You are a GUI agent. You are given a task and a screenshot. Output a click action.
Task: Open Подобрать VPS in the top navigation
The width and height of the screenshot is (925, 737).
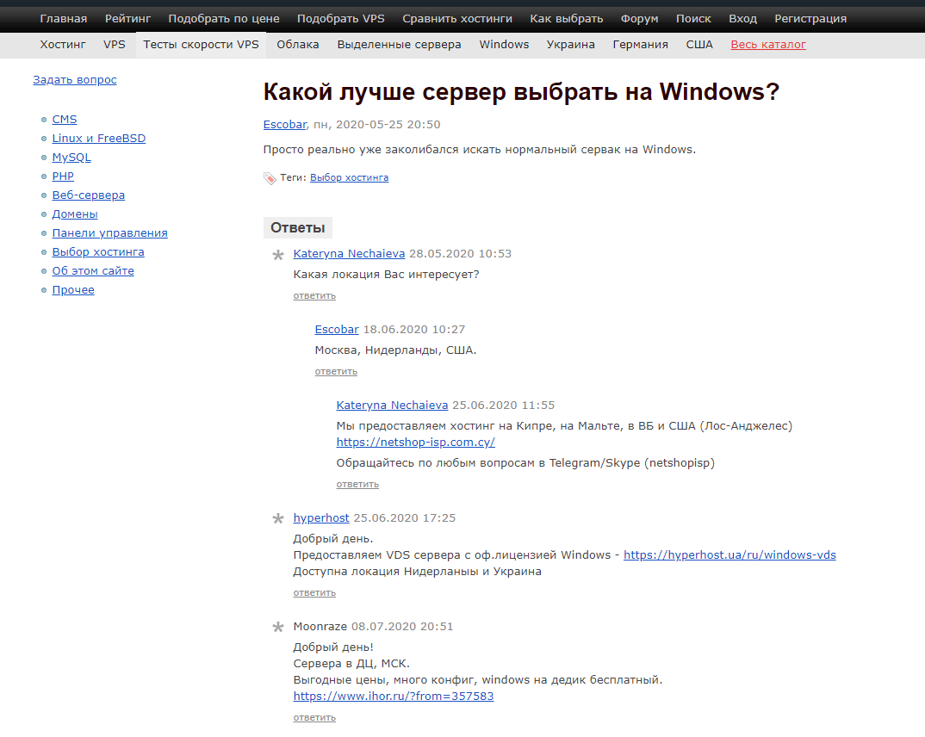340,18
